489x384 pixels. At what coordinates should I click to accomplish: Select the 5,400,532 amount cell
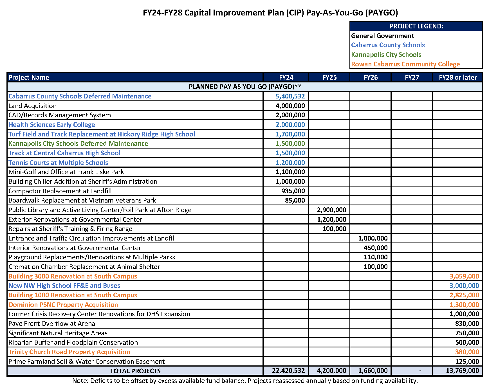tap(290, 96)
